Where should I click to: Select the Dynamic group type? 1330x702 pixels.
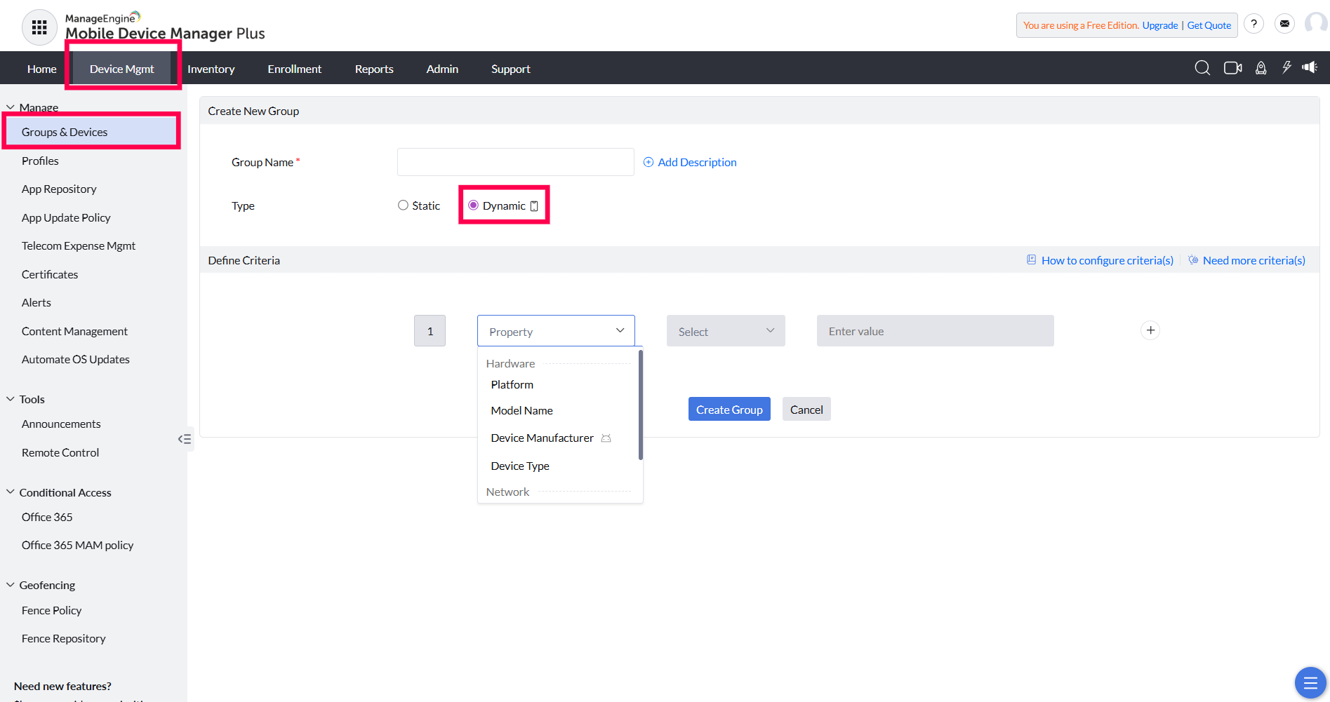(x=473, y=205)
